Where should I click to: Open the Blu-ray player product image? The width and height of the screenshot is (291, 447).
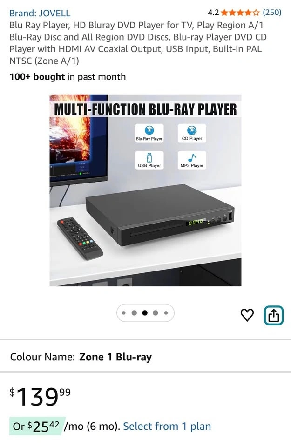click(145, 190)
